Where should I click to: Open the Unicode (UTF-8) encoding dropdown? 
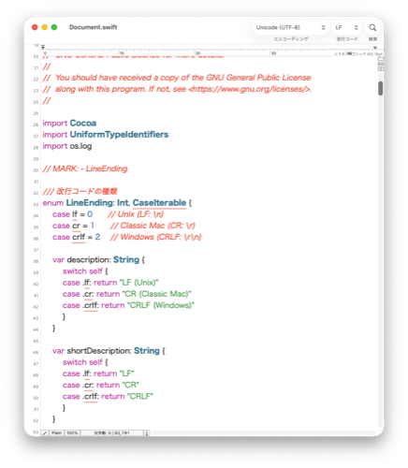coord(290,27)
